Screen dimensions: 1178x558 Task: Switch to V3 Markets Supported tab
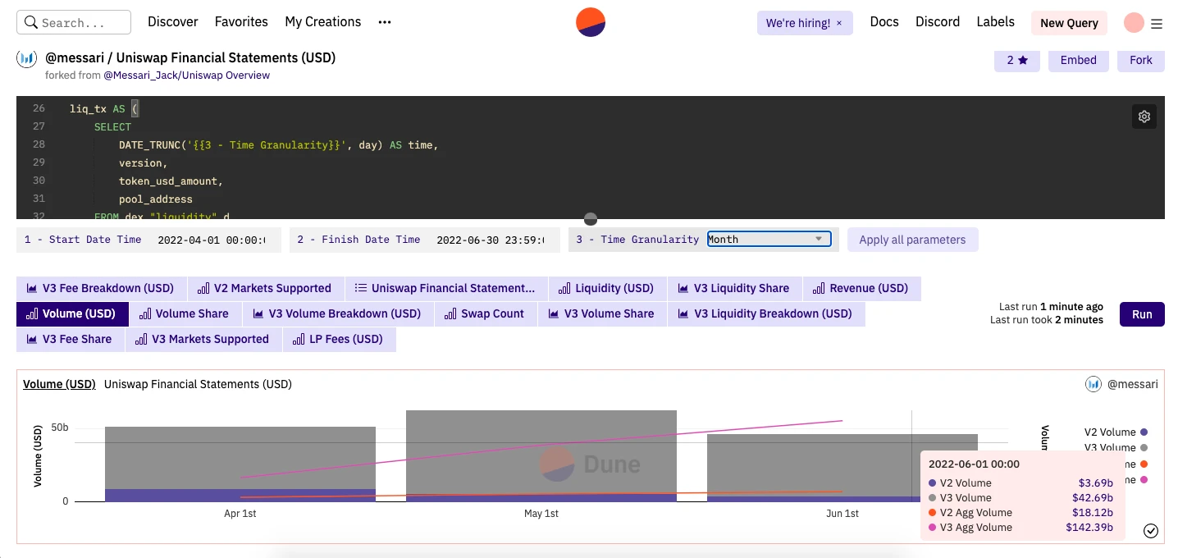(x=203, y=340)
